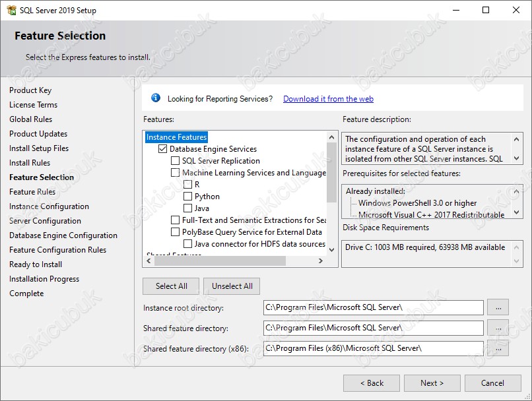The width and height of the screenshot is (532, 401).
Task: Uncheck Database Engine Services checkbox
Action: tap(162, 149)
